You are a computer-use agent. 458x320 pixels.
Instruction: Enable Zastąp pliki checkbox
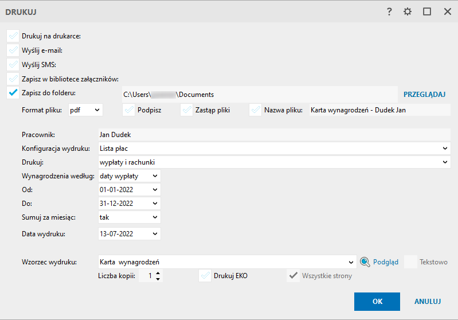[186, 110]
